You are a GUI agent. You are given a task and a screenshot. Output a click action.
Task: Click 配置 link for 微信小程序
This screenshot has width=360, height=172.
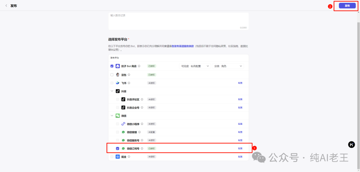[x=240, y=124]
